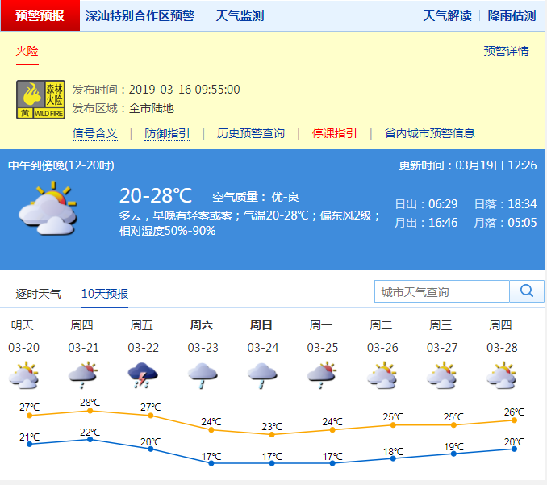Open the 预警详情 link
The height and width of the screenshot is (485, 547).
[506, 51]
